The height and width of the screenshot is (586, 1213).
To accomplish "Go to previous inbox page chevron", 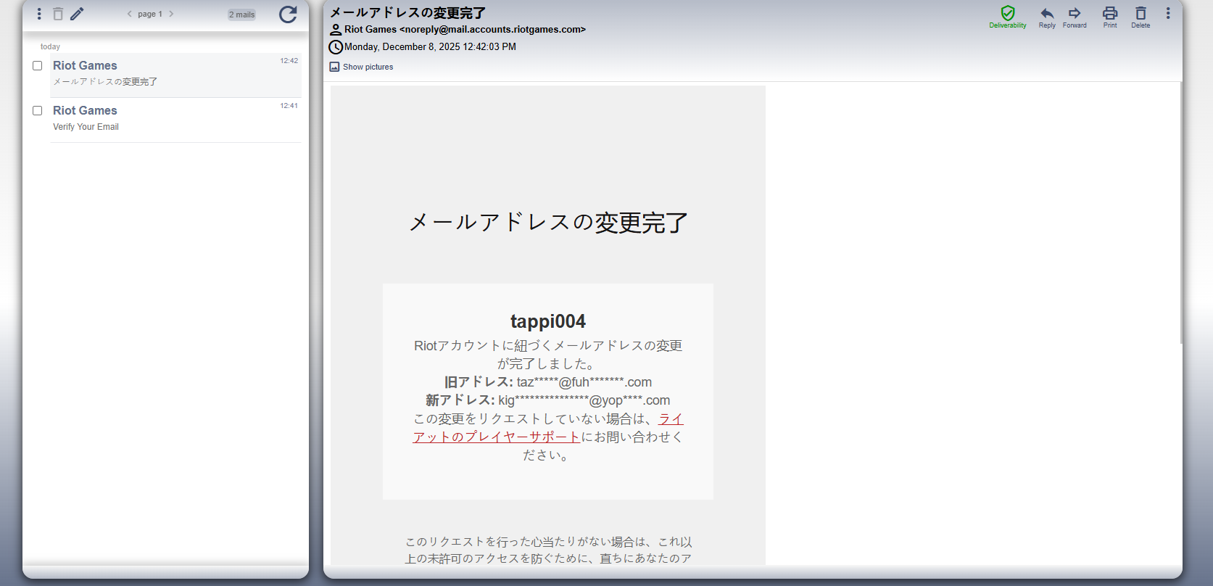I will pos(130,14).
